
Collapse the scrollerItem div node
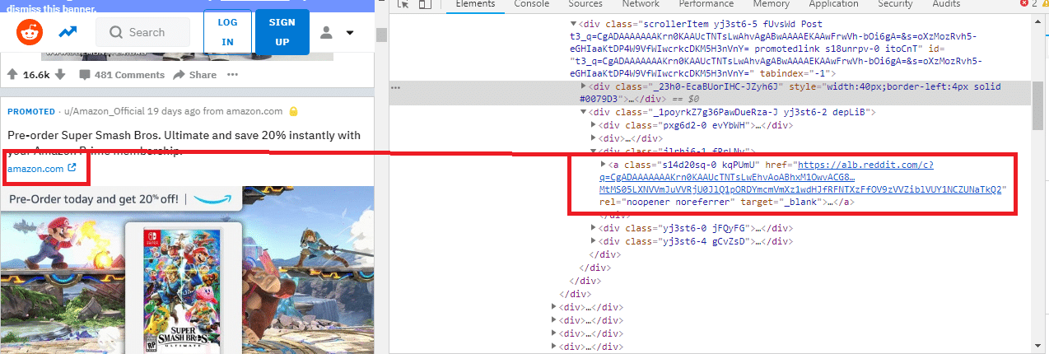(573, 24)
